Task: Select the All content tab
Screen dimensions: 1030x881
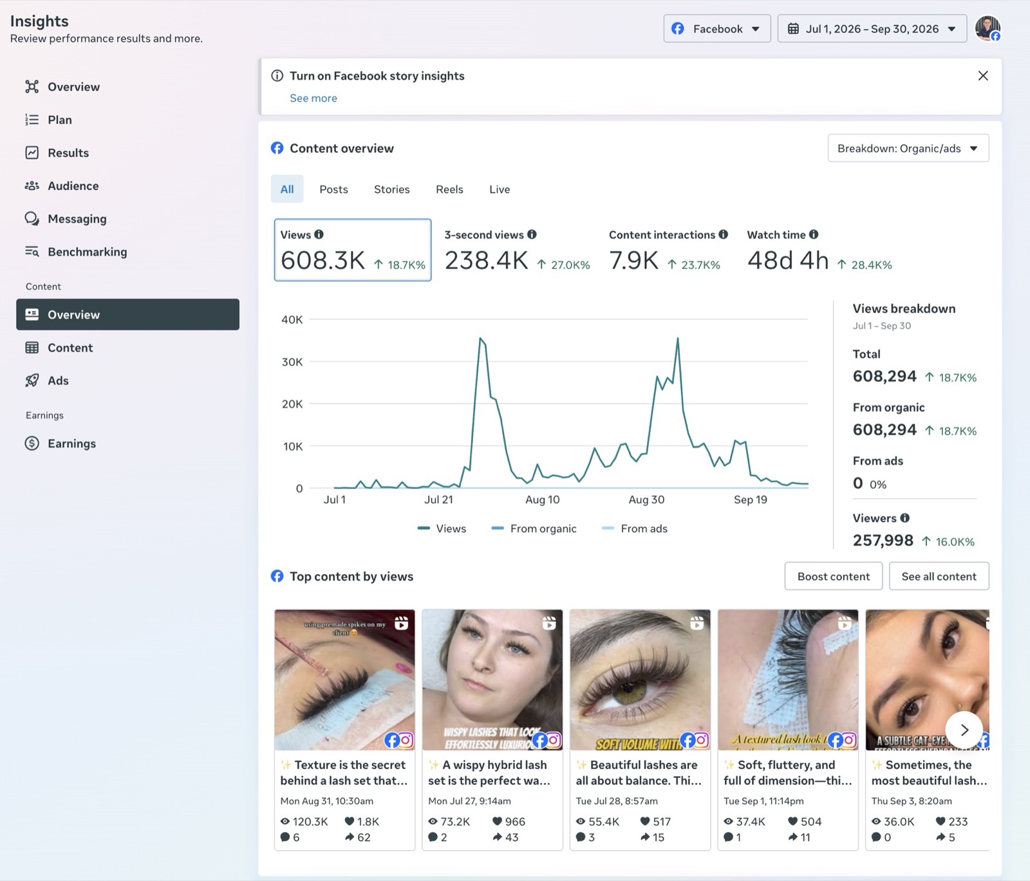Action: (287, 189)
